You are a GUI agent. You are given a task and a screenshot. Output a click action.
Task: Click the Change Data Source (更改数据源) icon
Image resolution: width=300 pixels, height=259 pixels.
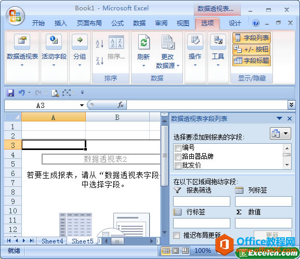pos(168,42)
